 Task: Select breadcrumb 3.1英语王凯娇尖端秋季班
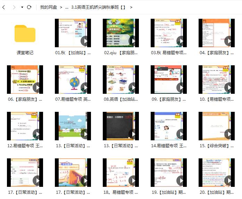tap(98, 7)
